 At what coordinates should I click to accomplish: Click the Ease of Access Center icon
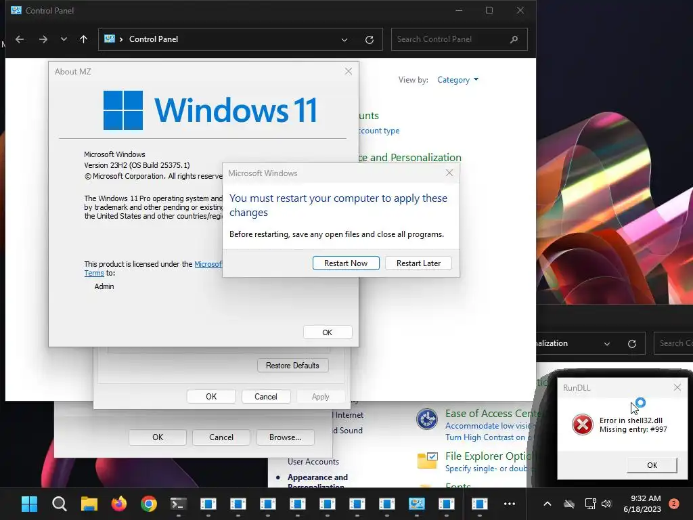[427, 418]
